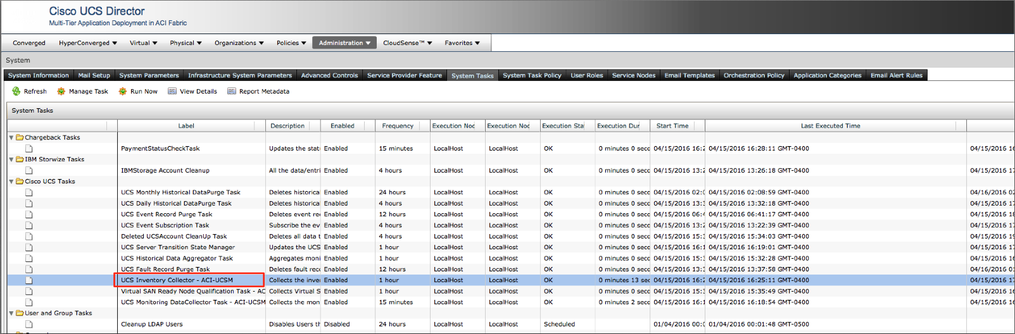Open the CloudSense dropdown menu
Viewport: 1015px width, 334px height.
[x=408, y=43]
